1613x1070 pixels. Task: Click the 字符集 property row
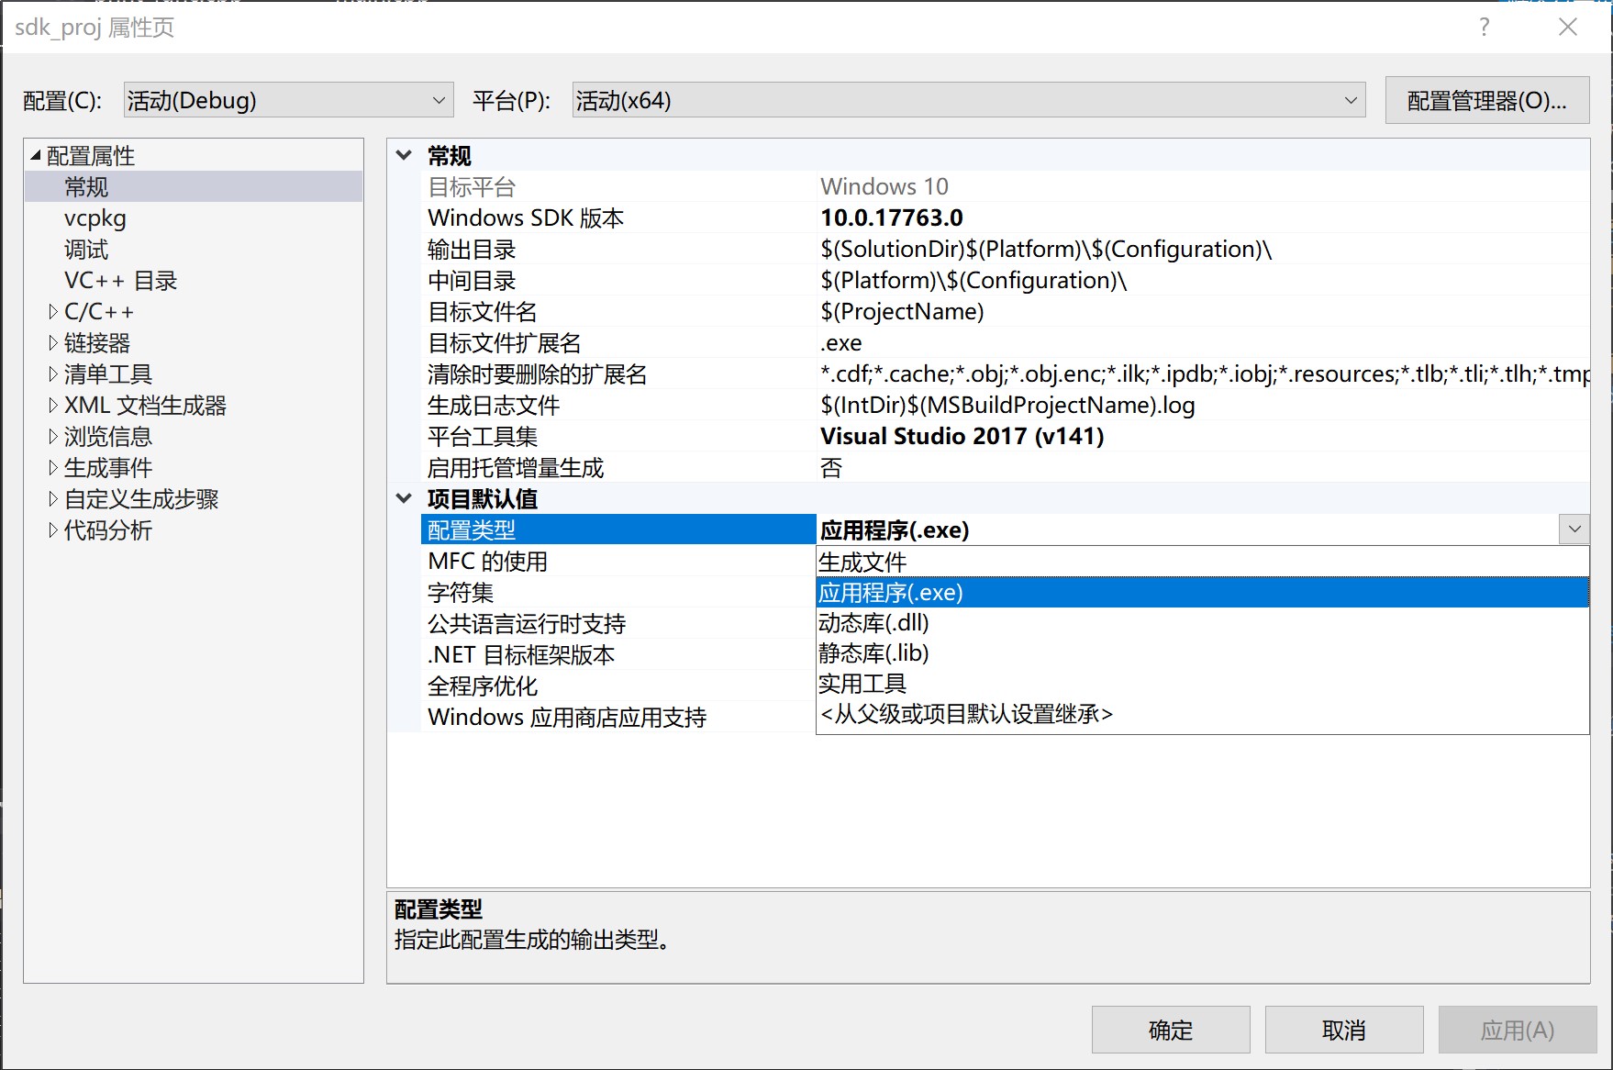point(618,593)
